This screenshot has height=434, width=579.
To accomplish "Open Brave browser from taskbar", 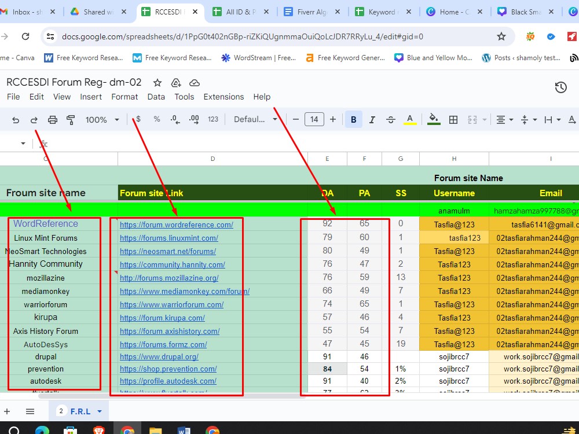I will click(98, 431).
